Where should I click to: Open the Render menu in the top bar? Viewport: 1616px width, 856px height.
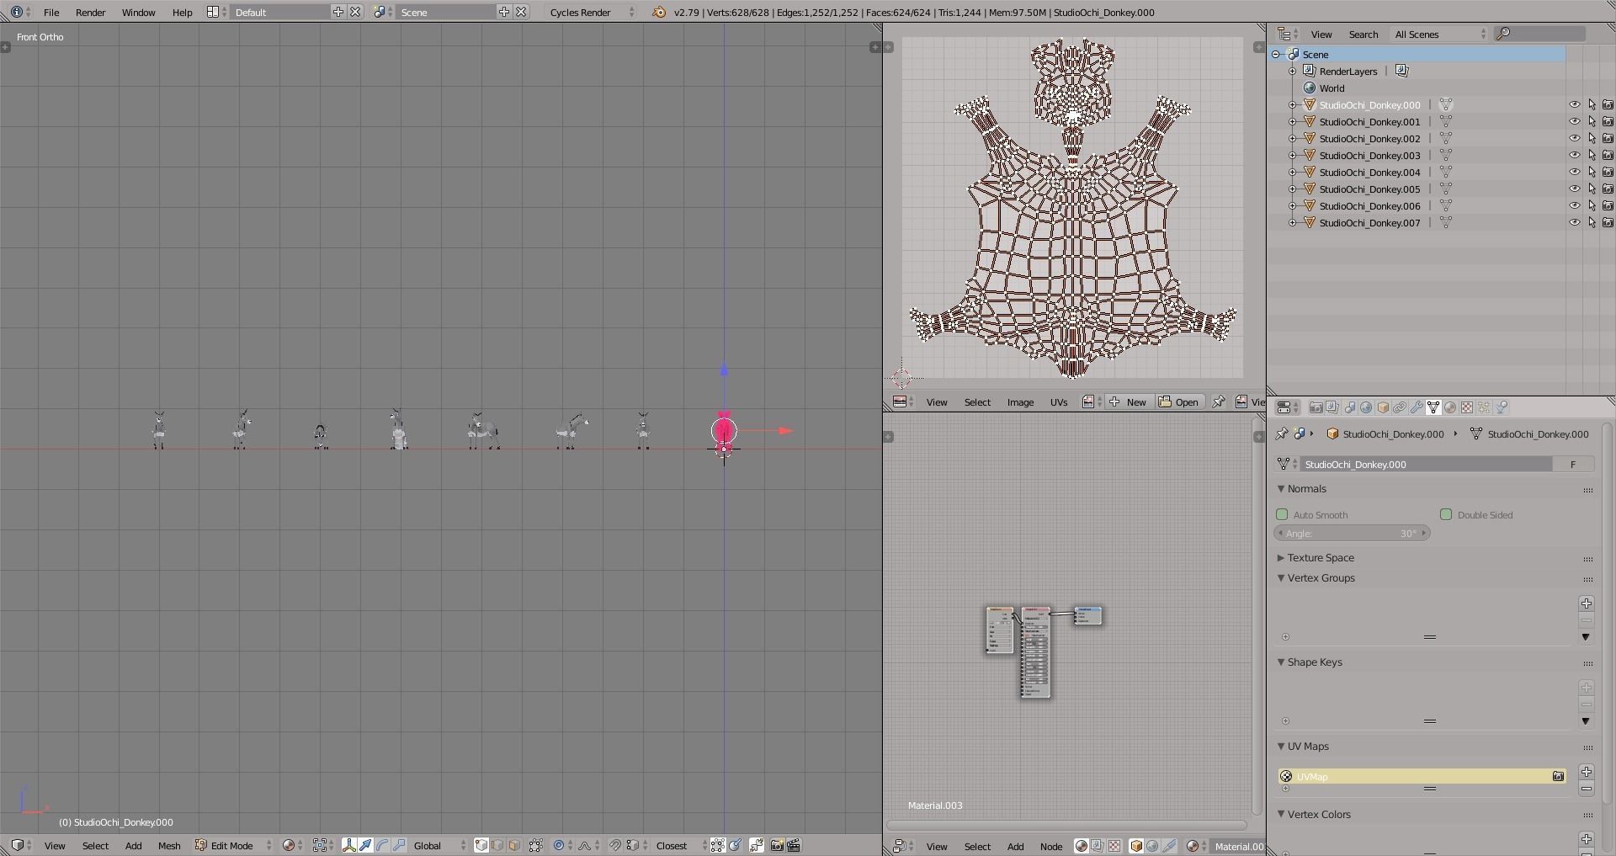(90, 12)
